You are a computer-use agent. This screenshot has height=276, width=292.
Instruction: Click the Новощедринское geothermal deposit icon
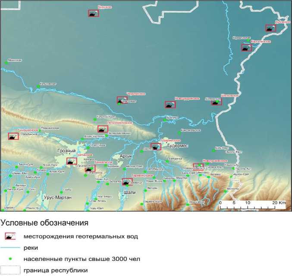[170, 105]
